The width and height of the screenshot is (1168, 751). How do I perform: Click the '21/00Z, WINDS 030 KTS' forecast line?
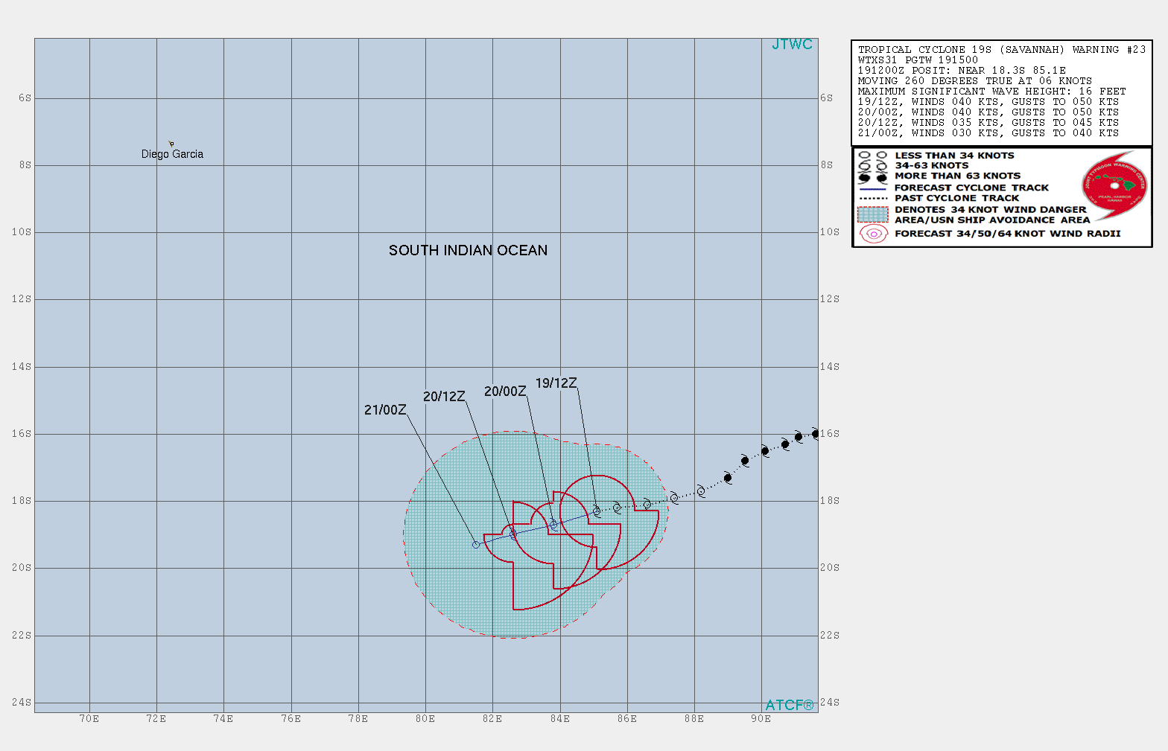[x=988, y=133]
